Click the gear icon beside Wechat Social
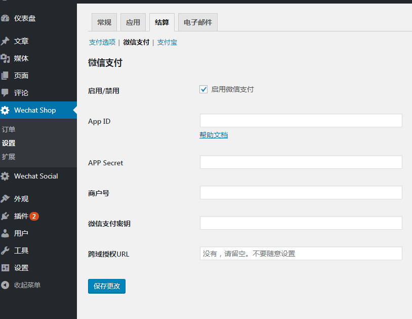412x319 pixels. point(5,176)
